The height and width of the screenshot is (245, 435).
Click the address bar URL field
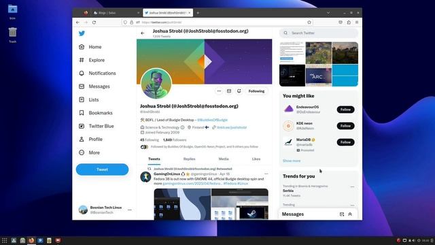(217, 22)
